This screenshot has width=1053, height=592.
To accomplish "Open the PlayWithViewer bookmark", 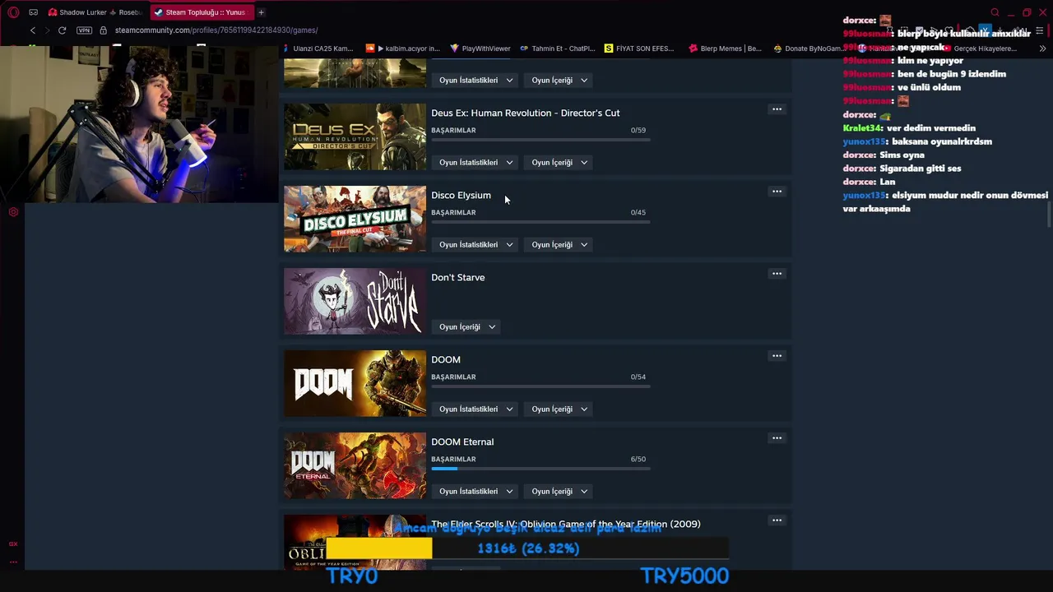I will point(480,49).
